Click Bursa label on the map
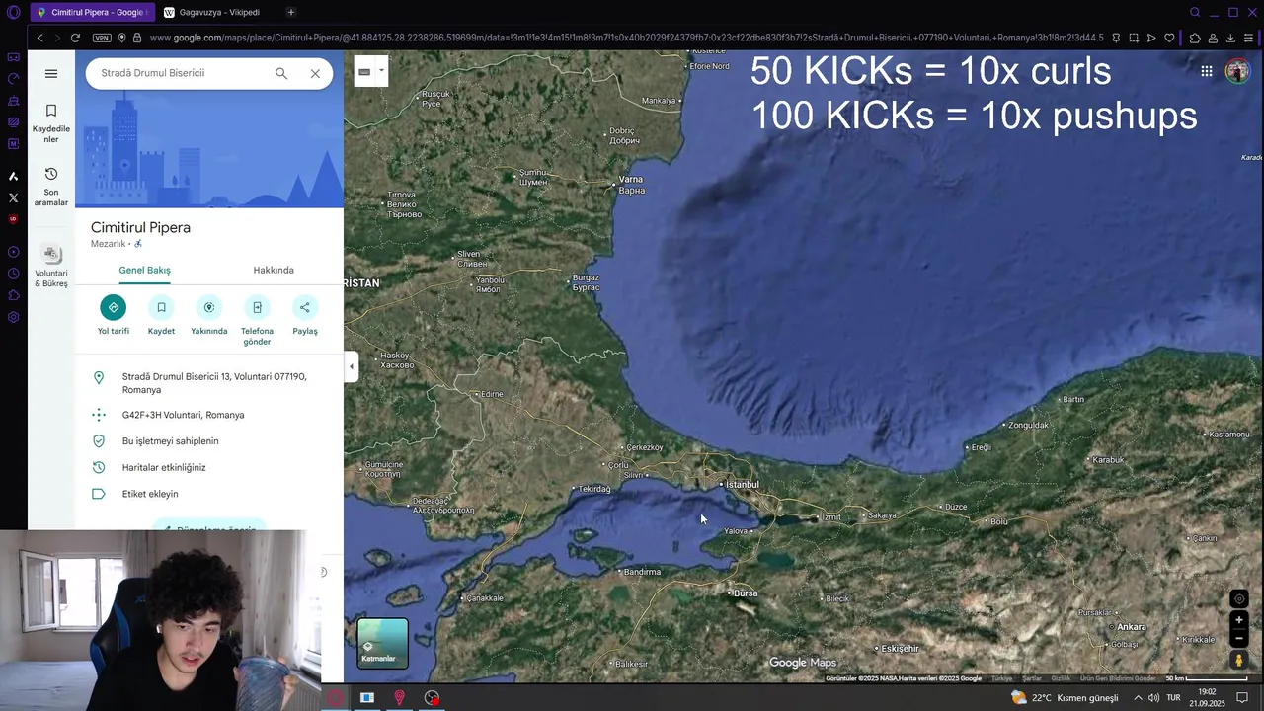The width and height of the screenshot is (1264, 711). (744, 592)
